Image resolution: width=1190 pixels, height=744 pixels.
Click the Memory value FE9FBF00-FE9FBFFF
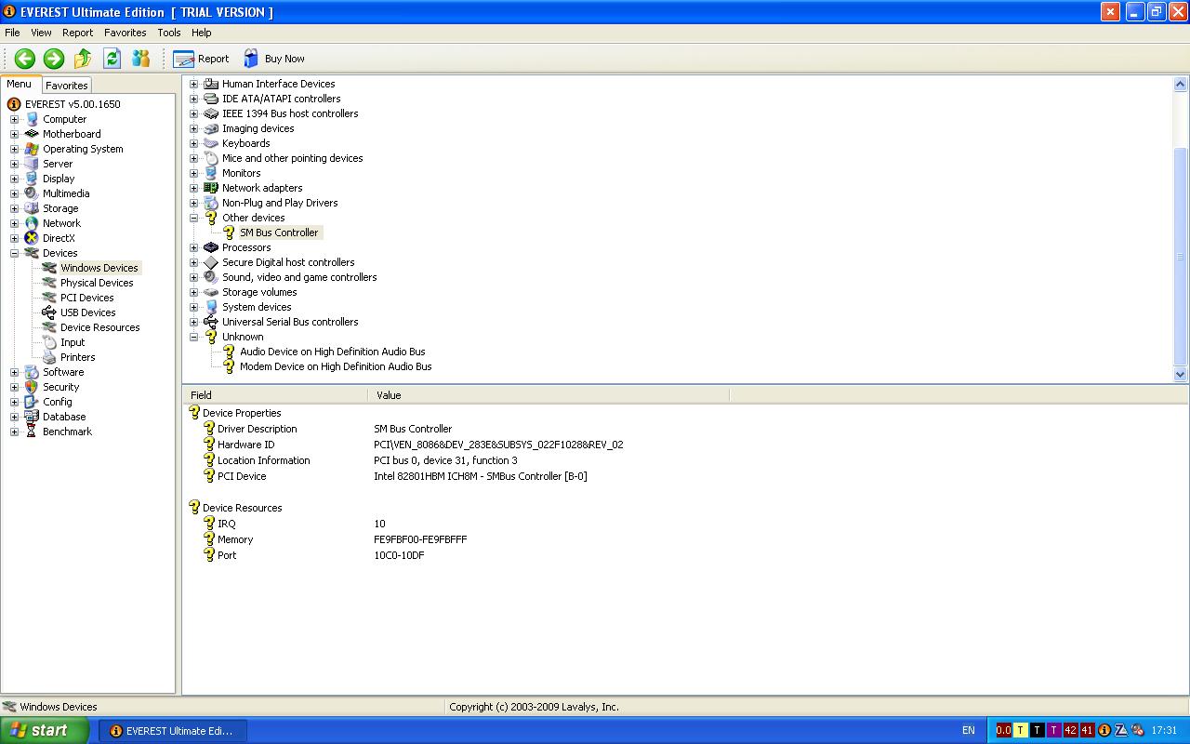(x=420, y=539)
